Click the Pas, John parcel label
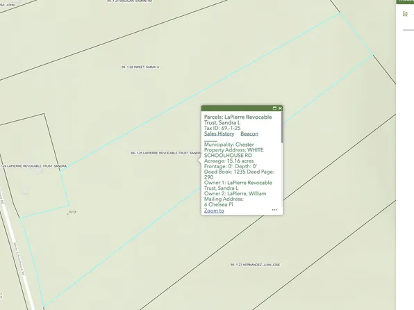 click(x=8, y=5)
